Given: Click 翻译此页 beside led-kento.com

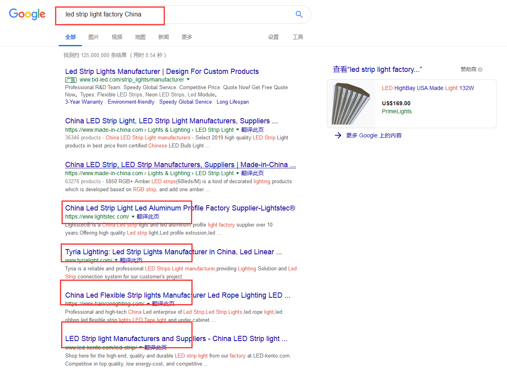Looking at the screenshot, I should tap(156, 347).
